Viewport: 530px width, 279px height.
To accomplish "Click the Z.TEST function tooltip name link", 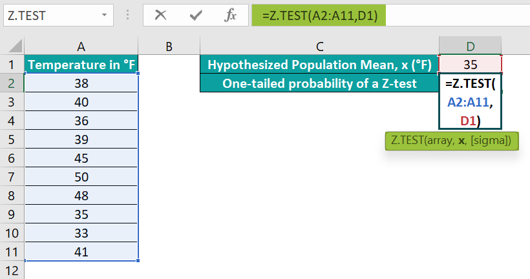I will click(406, 140).
